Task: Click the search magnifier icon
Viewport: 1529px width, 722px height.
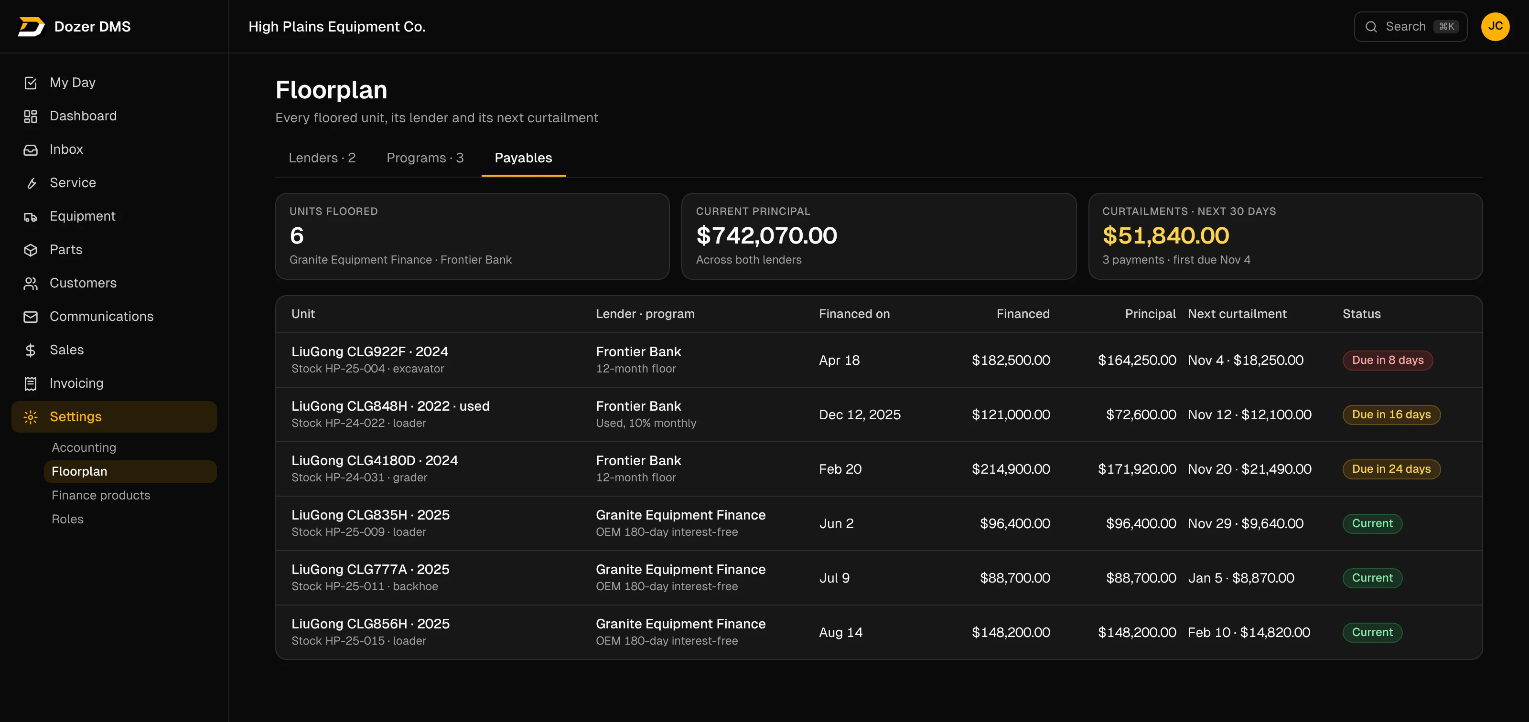Action: (1371, 27)
